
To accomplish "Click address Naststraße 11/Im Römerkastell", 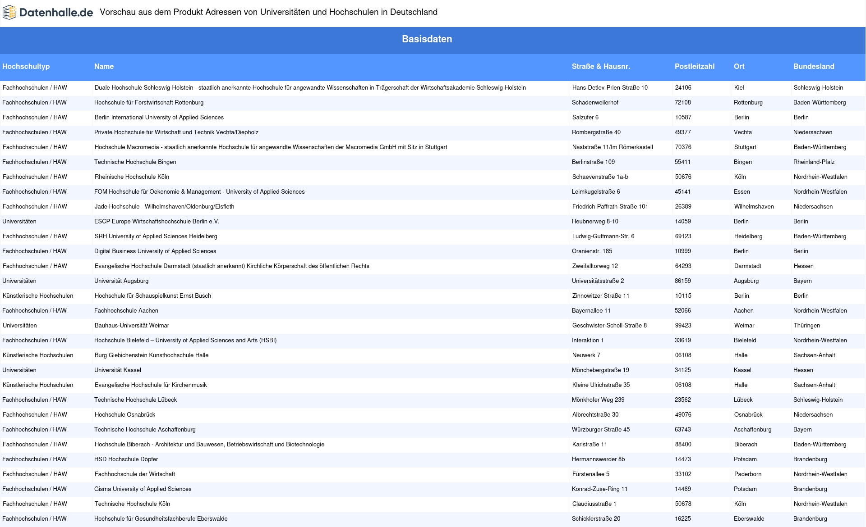I will (x=613, y=147).
